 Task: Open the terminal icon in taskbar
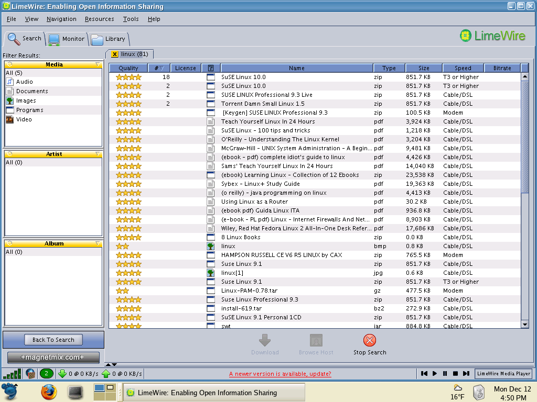[x=76, y=393]
